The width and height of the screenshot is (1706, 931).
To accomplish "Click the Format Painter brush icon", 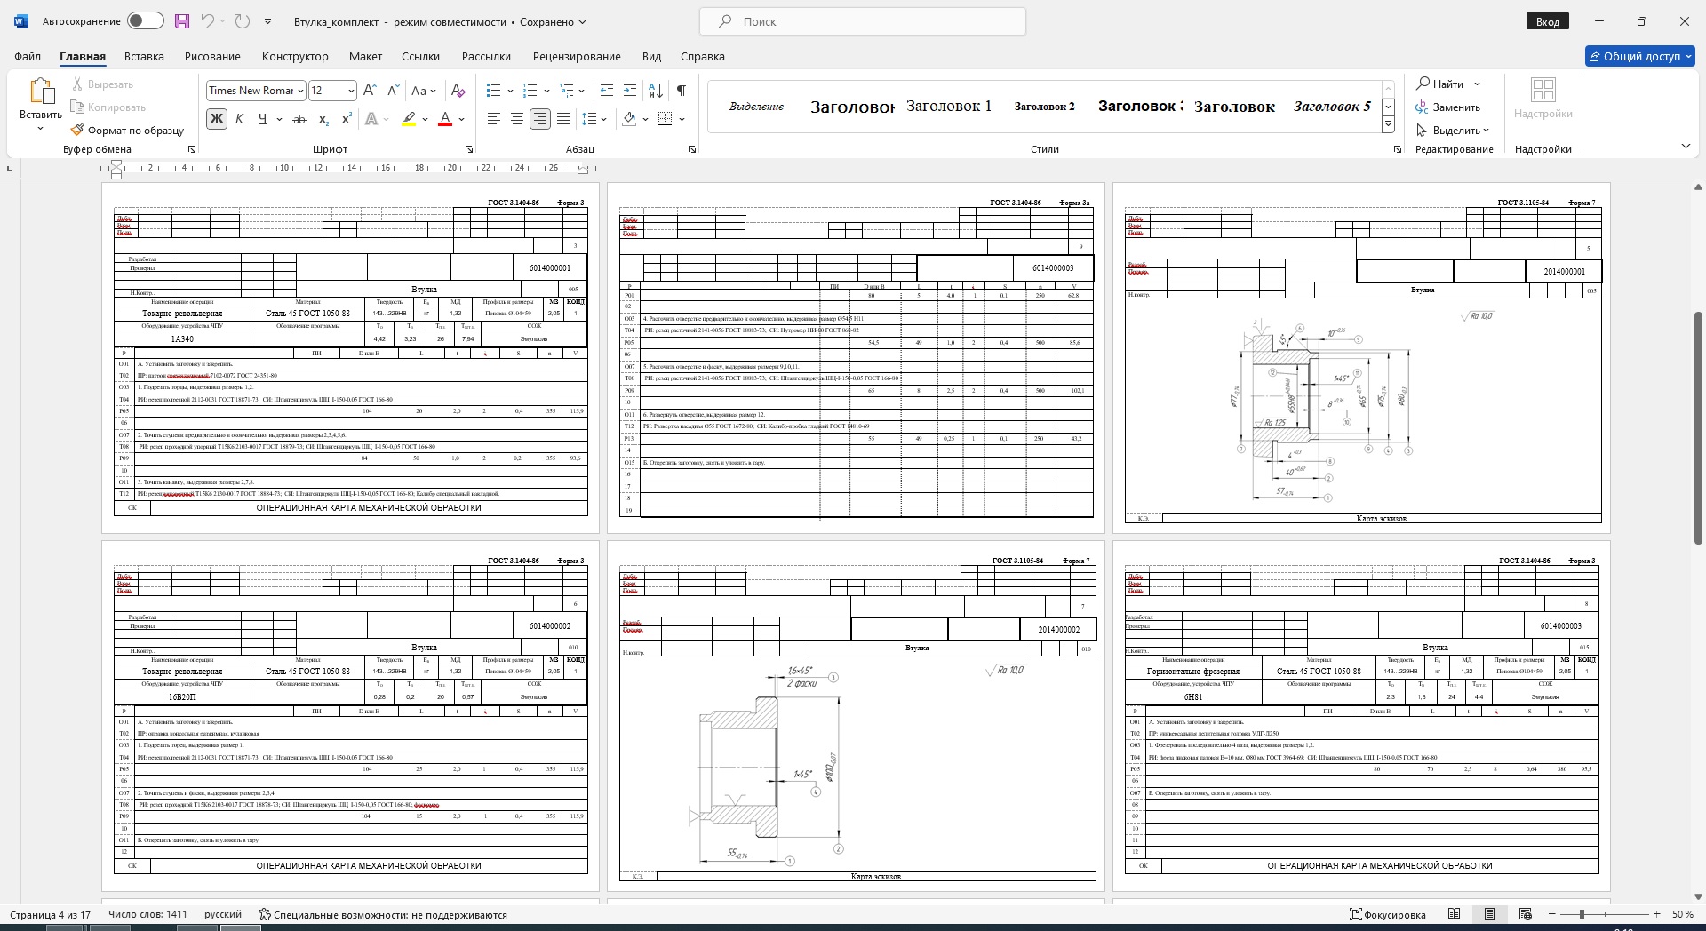I will 78,131.
